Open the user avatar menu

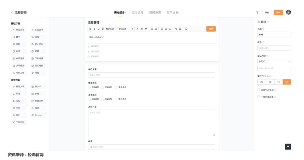click(x=289, y=12)
